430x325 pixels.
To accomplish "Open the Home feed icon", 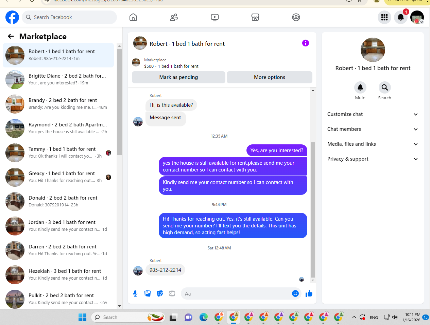I will [x=133, y=17].
